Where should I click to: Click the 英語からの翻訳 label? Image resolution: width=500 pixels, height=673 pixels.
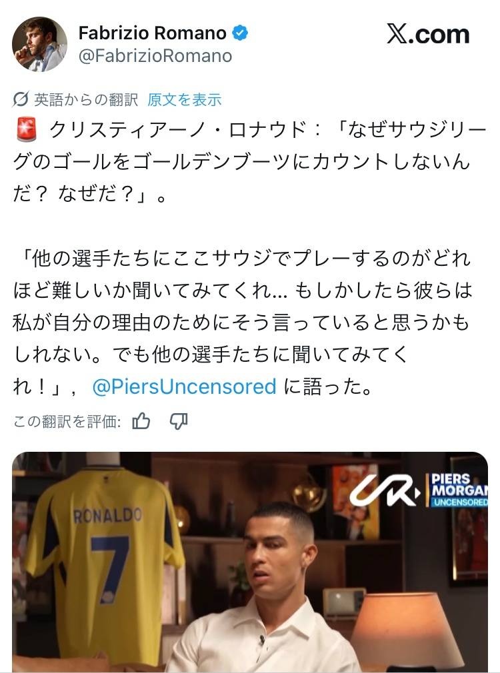click(86, 99)
